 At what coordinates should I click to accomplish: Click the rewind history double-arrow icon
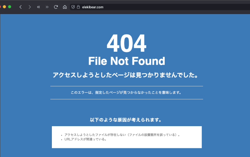pos(38,7)
